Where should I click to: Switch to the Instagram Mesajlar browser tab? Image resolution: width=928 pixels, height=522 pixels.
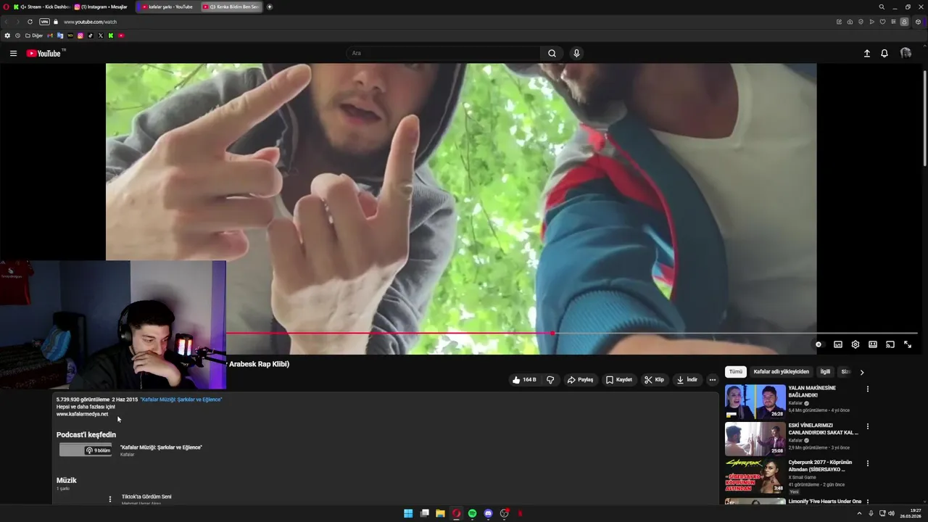coord(101,7)
